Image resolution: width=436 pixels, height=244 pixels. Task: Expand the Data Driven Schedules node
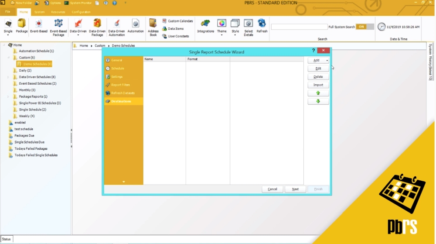(x=8, y=77)
